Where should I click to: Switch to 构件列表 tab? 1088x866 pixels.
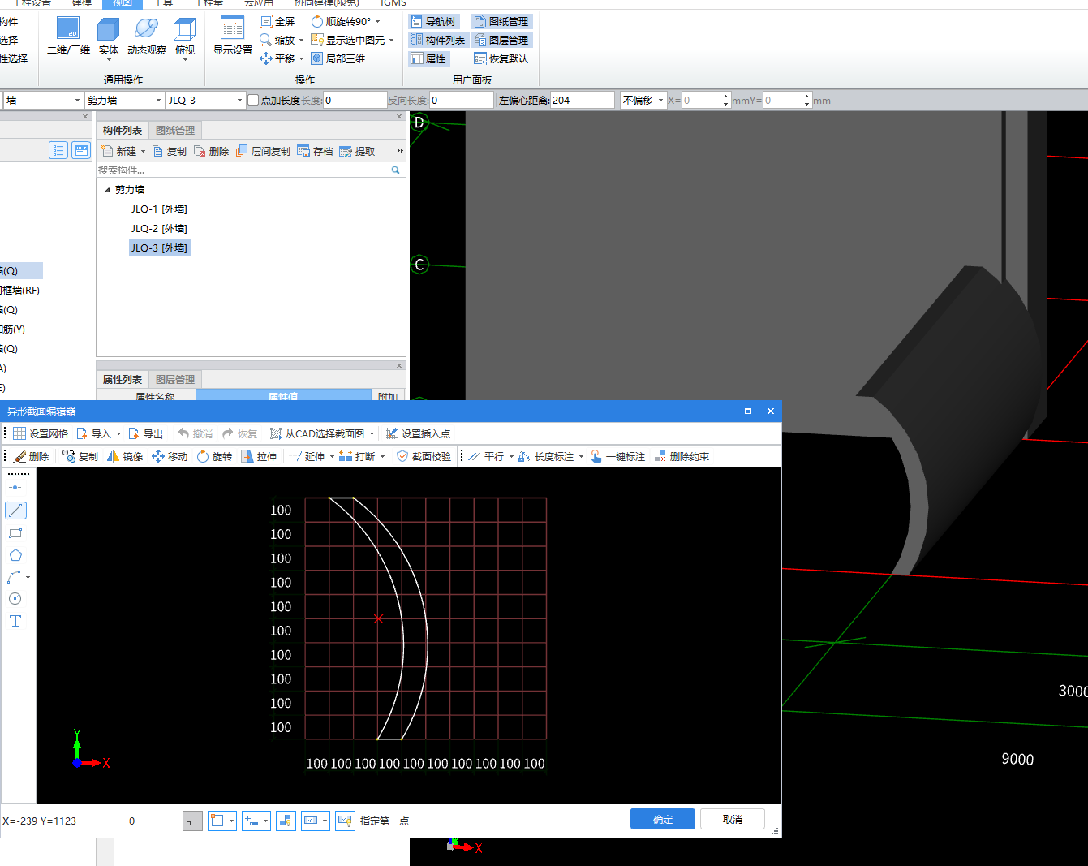click(123, 130)
